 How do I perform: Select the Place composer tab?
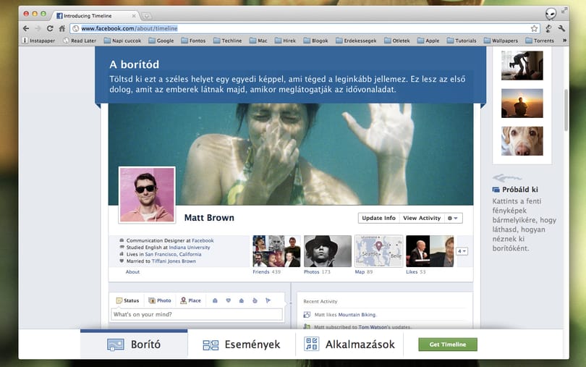pos(190,300)
